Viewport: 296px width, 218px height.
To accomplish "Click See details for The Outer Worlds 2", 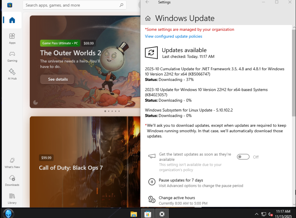I will point(58,79).
